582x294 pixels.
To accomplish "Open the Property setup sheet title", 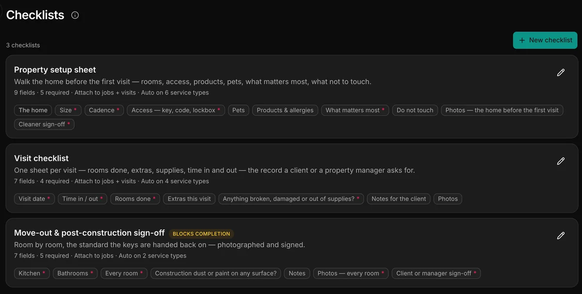I will pyautogui.click(x=55, y=70).
